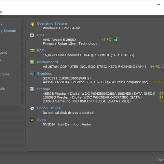Image resolution: width=164 pixels, height=164 pixels.
Task: Open the Storage section heading
Action: pos(43,89)
